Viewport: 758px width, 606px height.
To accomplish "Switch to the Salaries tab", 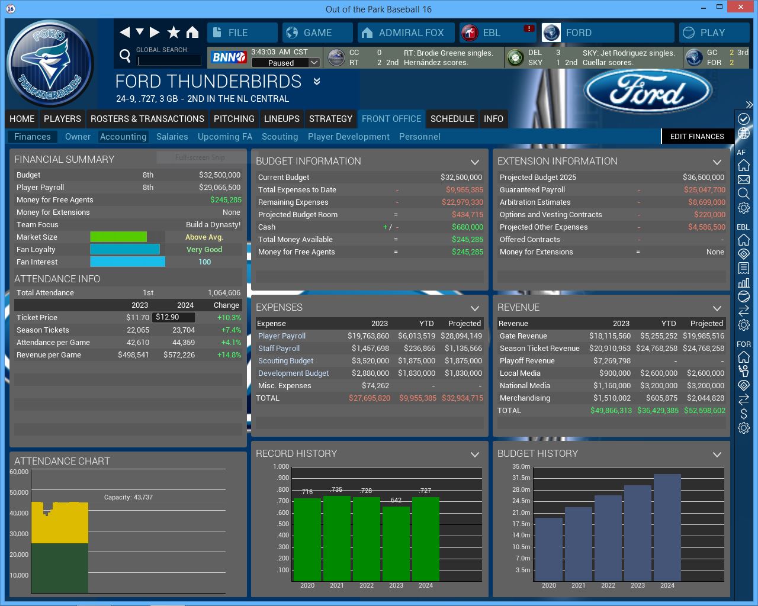I will click(x=172, y=137).
